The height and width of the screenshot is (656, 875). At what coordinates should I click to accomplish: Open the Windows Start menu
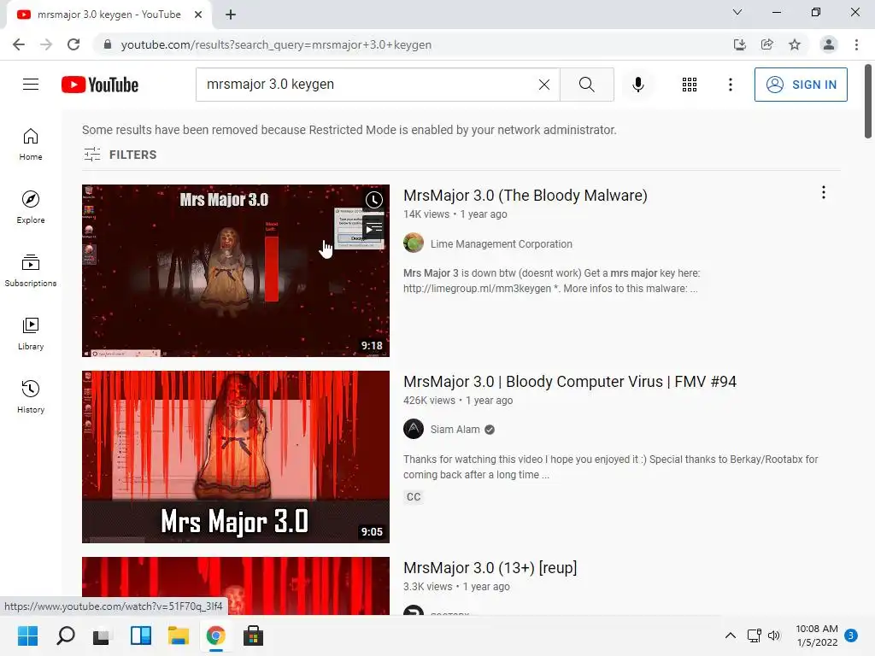27,635
